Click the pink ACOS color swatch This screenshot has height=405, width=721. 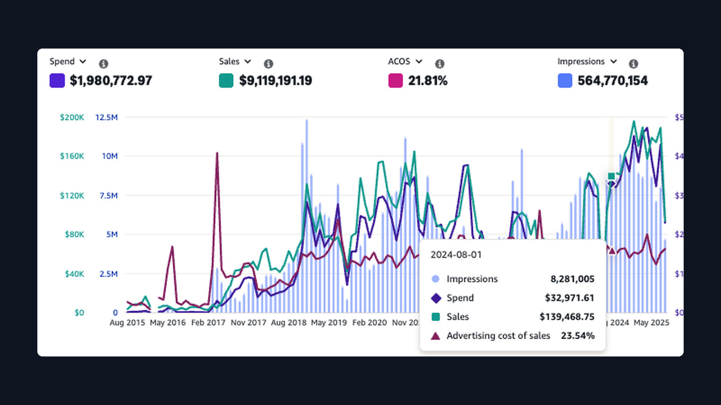[x=396, y=81]
